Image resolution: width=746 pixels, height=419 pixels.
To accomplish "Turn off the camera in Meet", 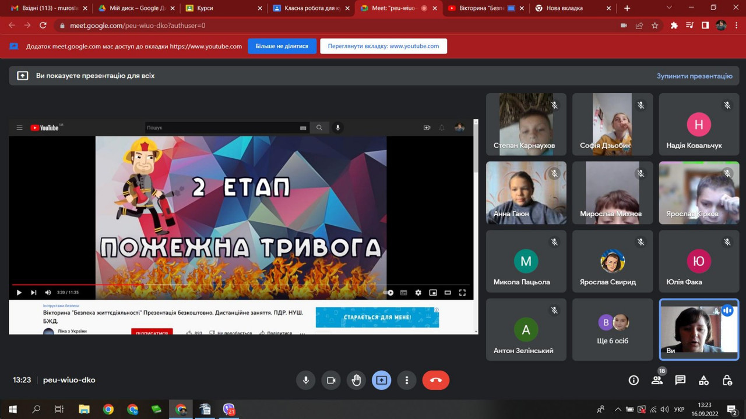I will pos(331,380).
